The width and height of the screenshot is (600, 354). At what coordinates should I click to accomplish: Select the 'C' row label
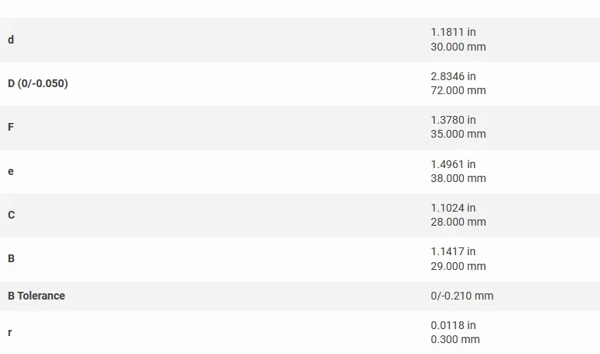(11, 215)
